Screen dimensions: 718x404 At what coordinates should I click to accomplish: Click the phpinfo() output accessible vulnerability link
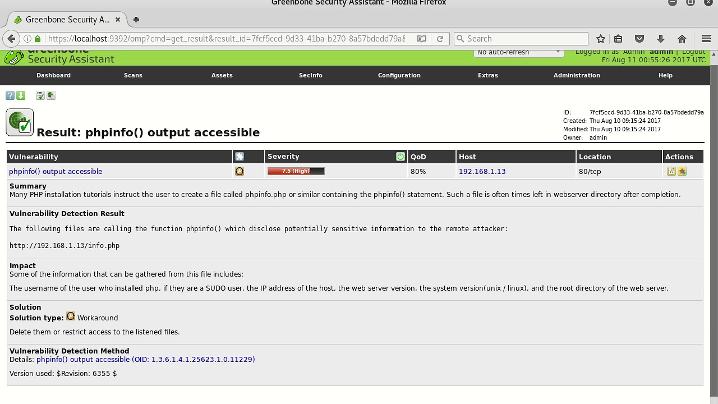click(x=56, y=171)
